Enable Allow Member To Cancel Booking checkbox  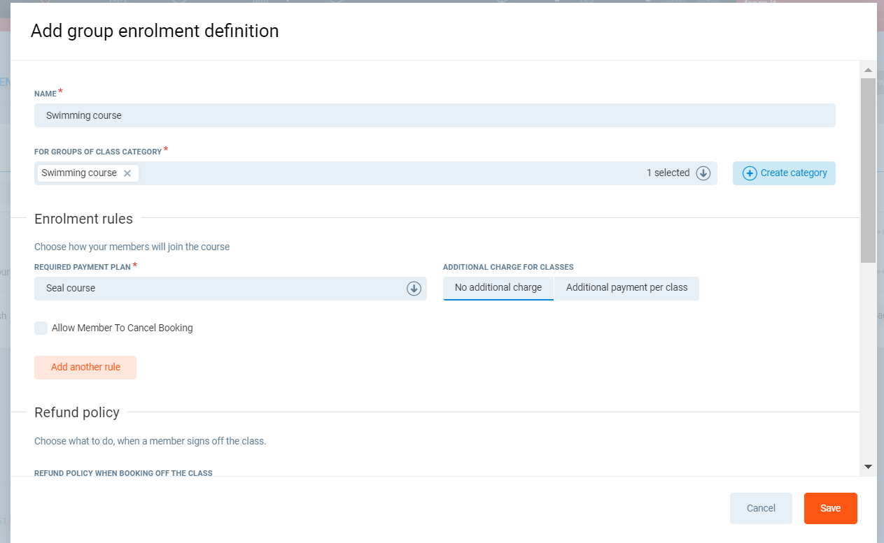(41, 328)
